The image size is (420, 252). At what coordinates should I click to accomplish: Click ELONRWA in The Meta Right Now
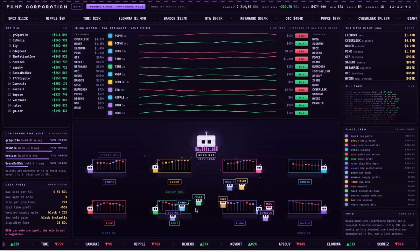380,35
